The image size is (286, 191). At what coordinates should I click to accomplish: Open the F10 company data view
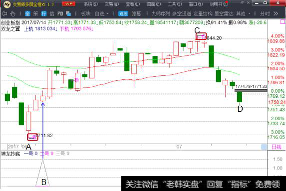click(60, 13)
